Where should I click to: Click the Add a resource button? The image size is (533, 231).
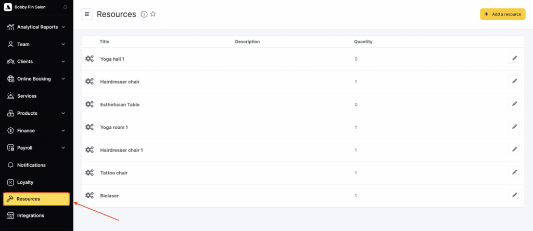pos(502,15)
